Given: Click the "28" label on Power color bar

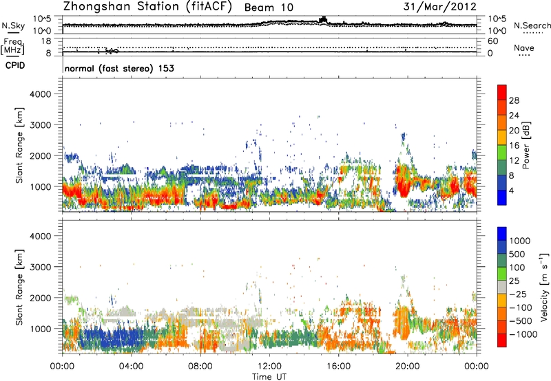Looking at the screenshot, I should tap(514, 100).
